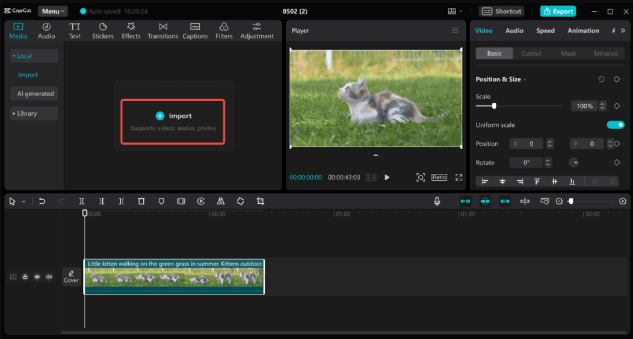This screenshot has width=633, height=339.
Task: Select the Enhance sub-tab
Action: [605, 53]
